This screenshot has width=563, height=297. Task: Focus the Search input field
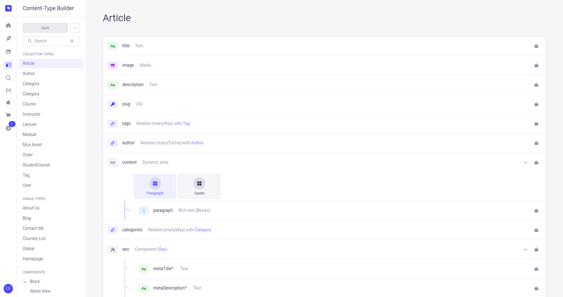(51, 41)
